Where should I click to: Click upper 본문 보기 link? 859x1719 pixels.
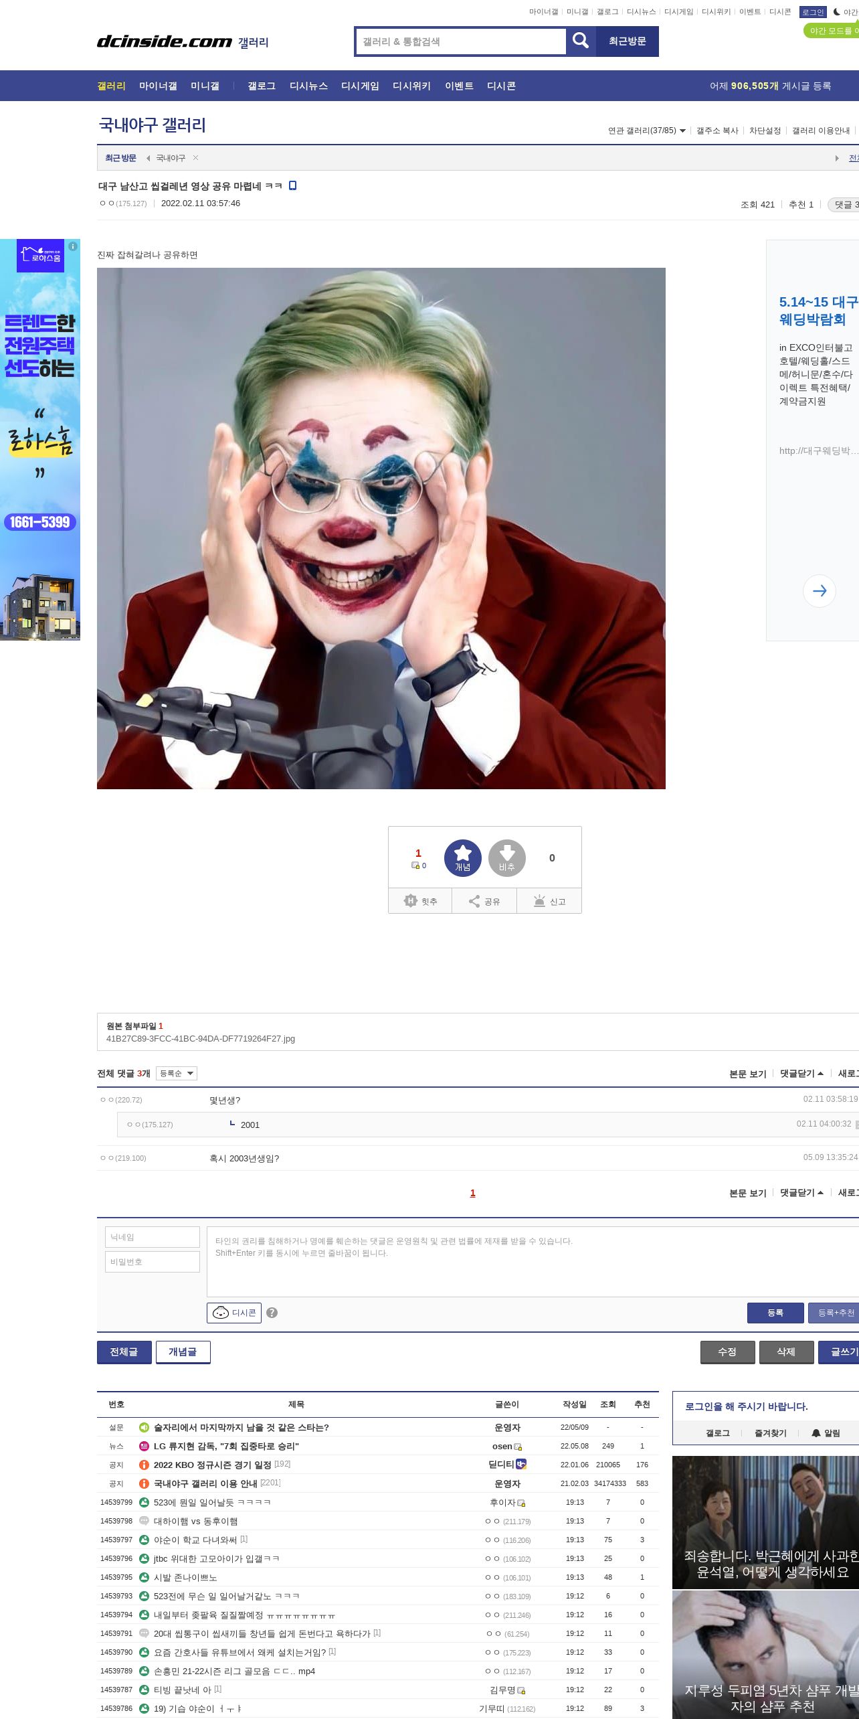click(748, 1074)
